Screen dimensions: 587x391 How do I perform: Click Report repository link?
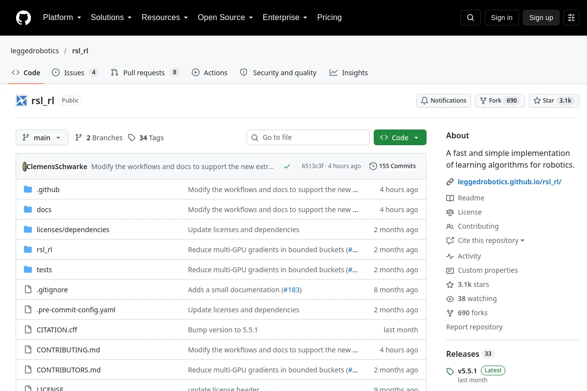point(474,327)
